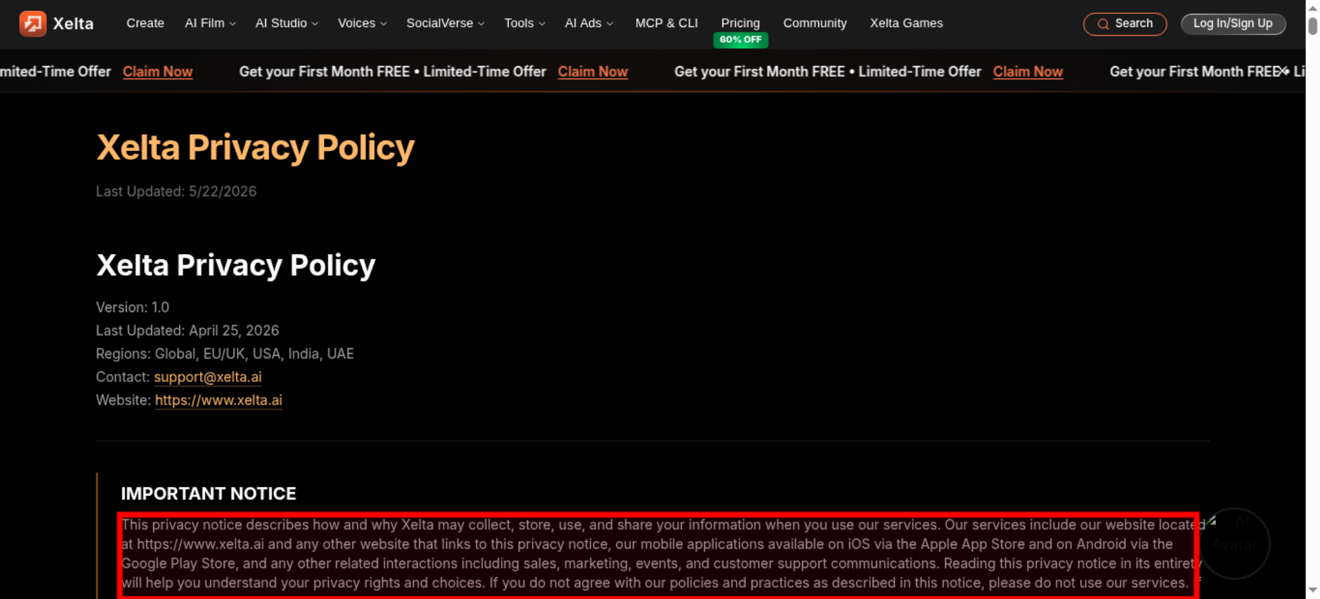Image resolution: width=1320 pixels, height=599 pixels.
Task: Click the 60% OFF badge
Action: pyautogui.click(x=741, y=40)
